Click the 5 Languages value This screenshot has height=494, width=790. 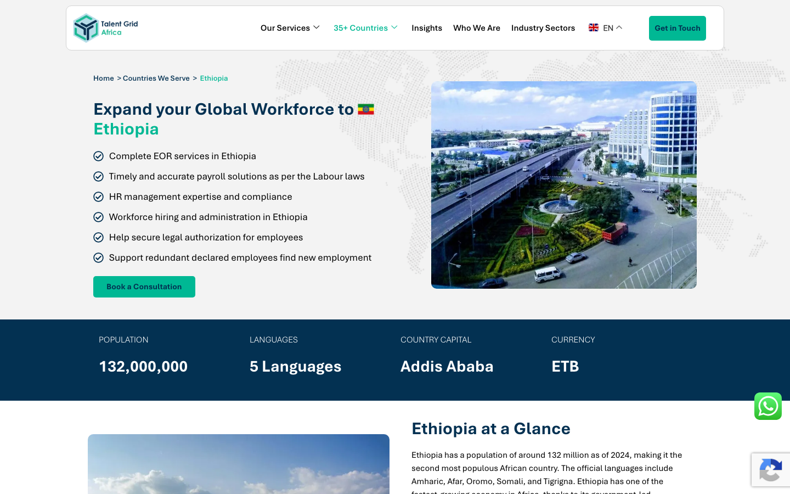(295, 367)
